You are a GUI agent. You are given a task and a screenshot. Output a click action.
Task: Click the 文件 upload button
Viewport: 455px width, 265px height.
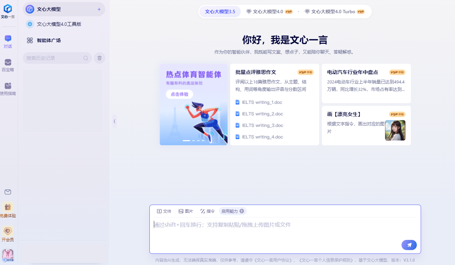click(x=164, y=211)
